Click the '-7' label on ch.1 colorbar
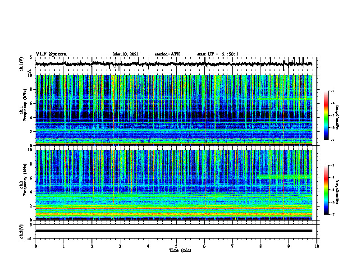 (x=333, y=140)
